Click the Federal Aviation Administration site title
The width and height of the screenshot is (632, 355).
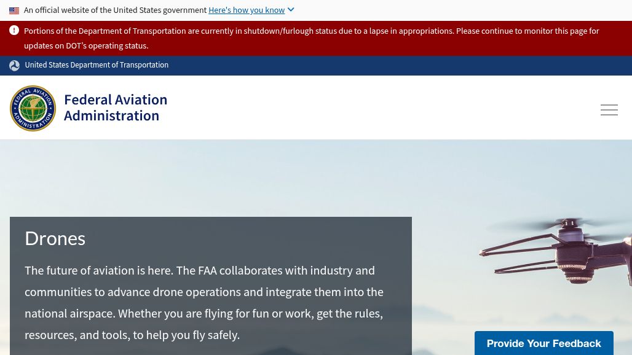coord(116,107)
